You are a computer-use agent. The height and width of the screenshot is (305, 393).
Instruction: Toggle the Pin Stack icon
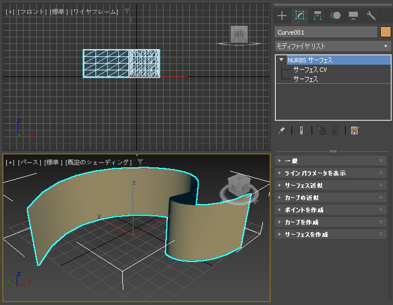(x=281, y=130)
